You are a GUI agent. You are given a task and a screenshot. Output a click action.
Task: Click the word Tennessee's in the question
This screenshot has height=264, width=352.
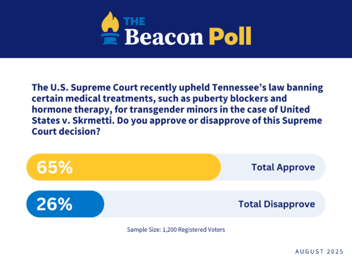[x=239, y=87]
